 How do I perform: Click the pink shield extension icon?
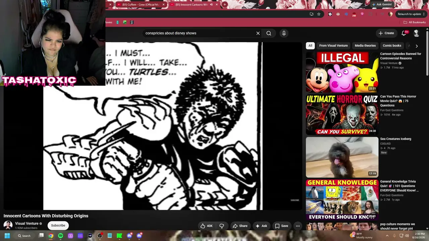click(x=362, y=14)
